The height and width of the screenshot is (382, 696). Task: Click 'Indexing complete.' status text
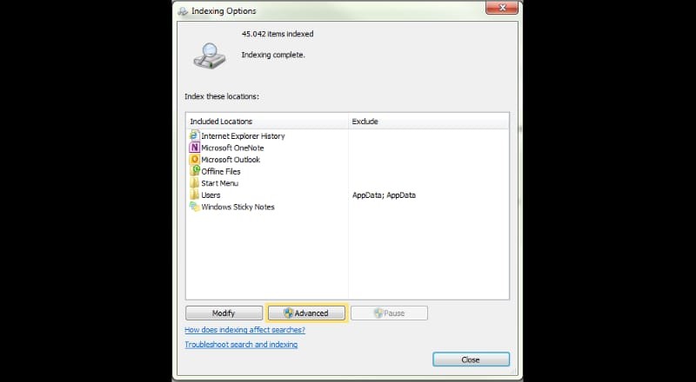pos(273,55)
